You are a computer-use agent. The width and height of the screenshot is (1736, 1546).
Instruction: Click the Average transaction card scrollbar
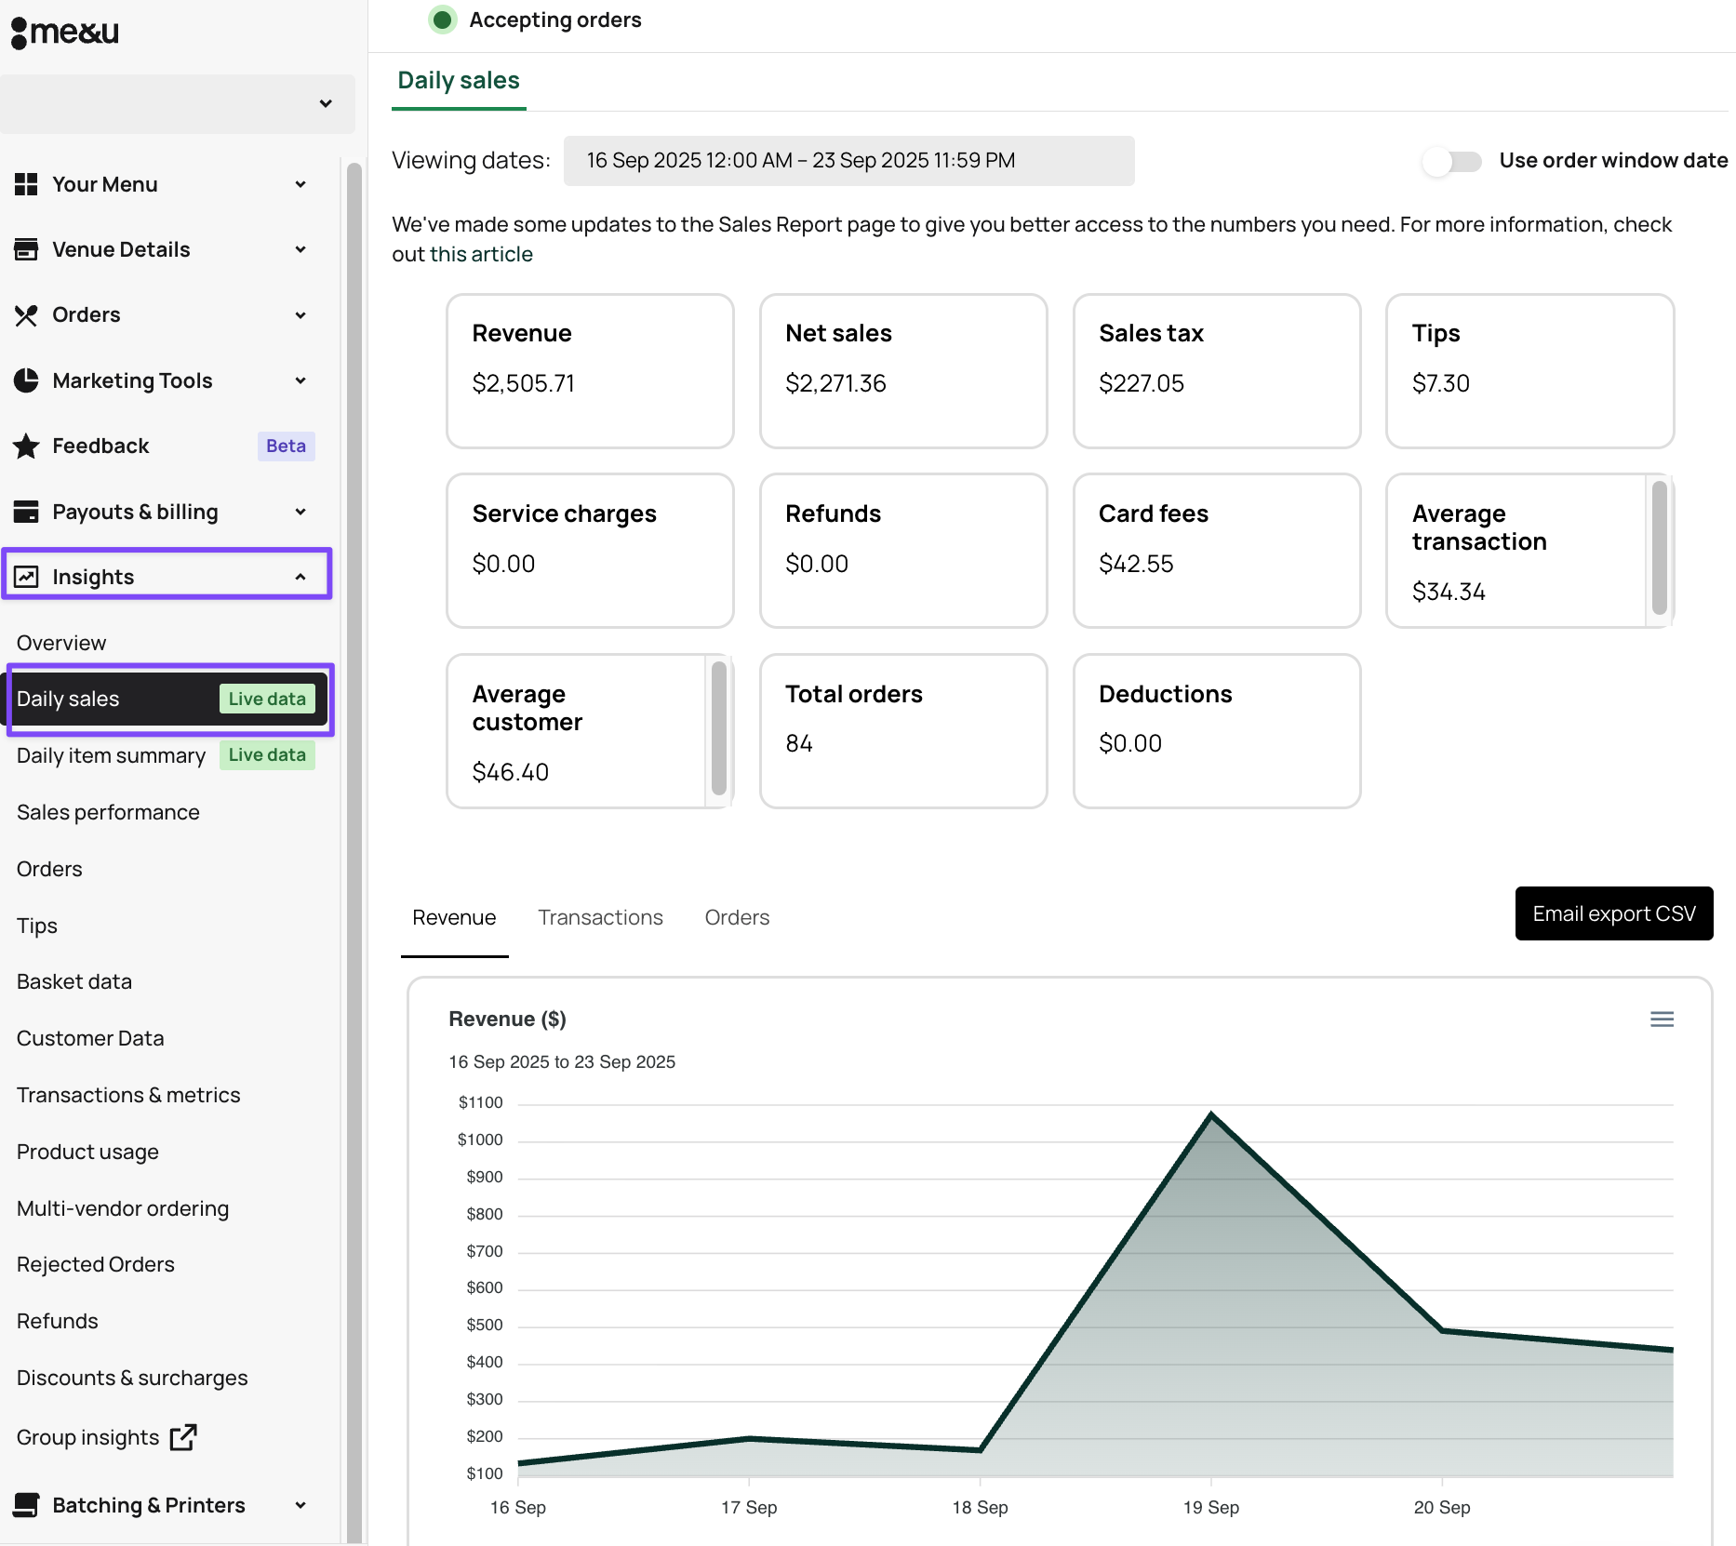(1659, 549)
